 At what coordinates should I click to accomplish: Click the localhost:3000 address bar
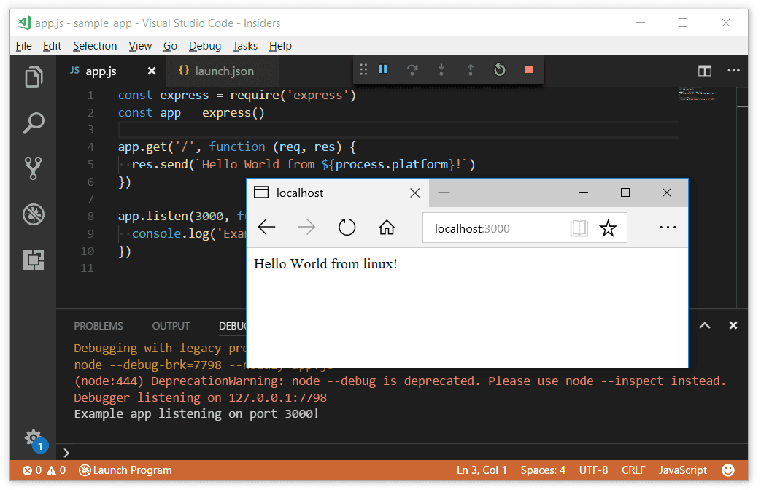[496, 228]
